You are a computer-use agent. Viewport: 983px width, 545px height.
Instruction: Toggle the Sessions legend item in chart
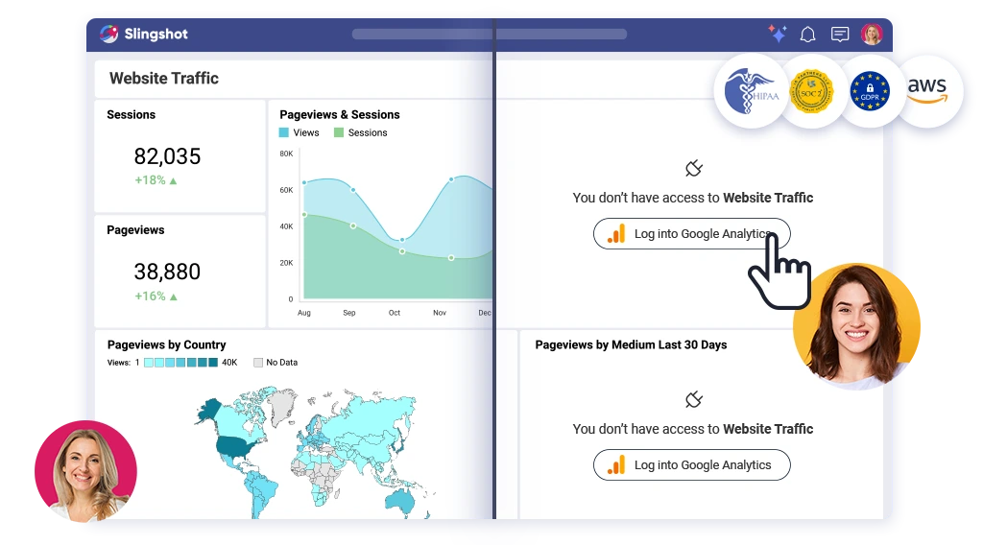360,132
